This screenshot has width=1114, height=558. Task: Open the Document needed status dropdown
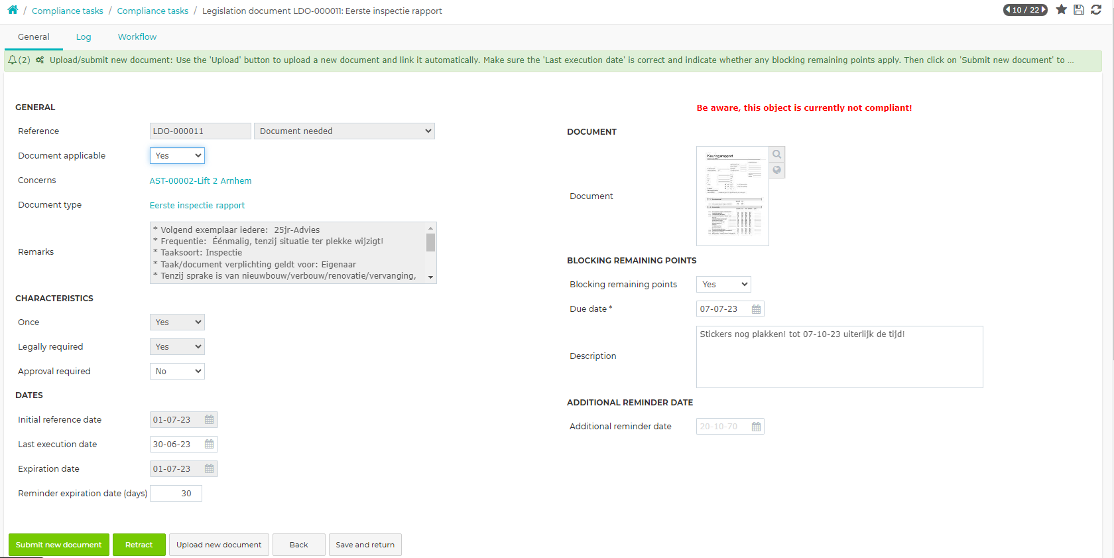click(x=344, y=131)
